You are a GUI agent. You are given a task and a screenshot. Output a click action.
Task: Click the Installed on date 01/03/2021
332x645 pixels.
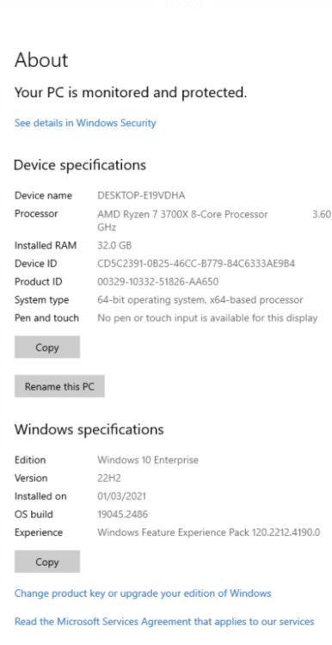(121, 496)
